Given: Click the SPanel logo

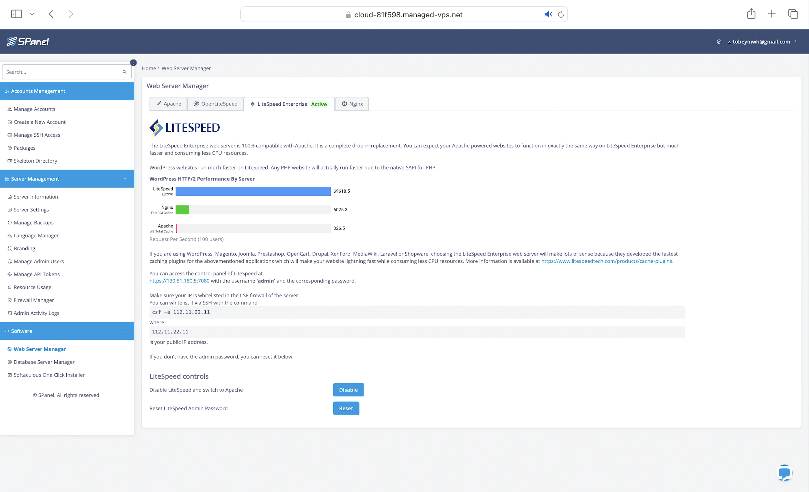Looking at the screenshot, I should (28, 41).
